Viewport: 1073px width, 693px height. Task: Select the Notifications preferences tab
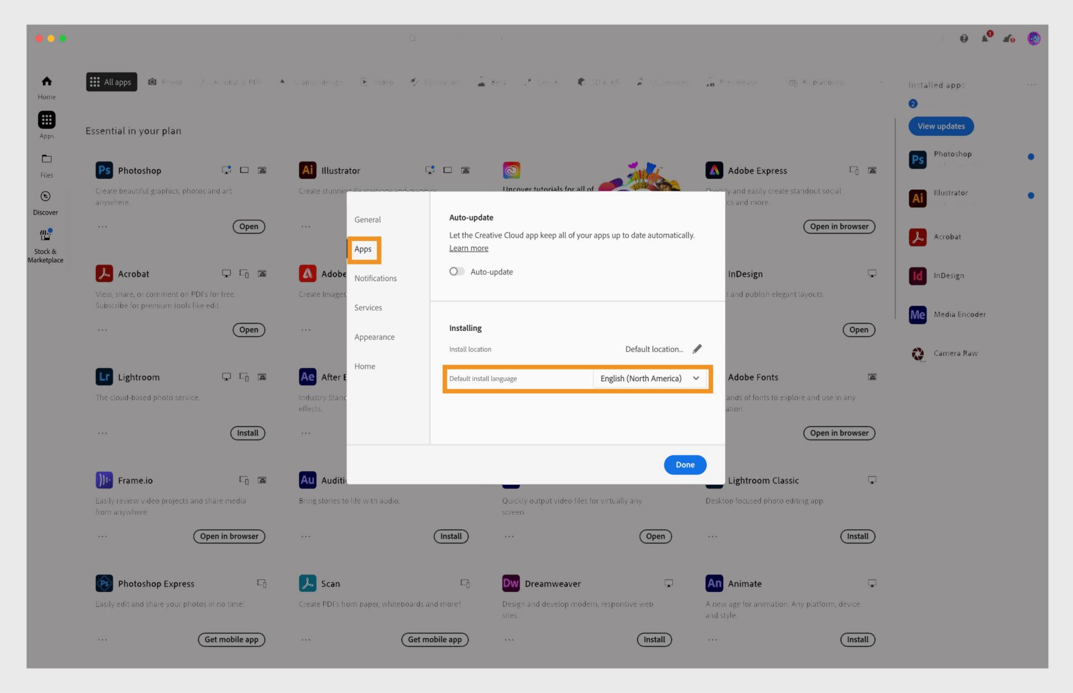point(376,278)
